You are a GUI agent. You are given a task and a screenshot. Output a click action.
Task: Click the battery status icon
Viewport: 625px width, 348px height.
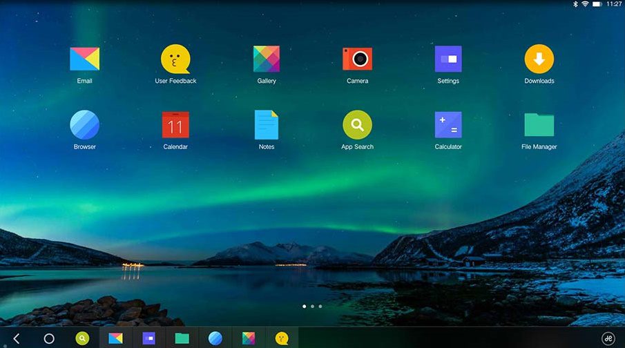pos(597,4)
